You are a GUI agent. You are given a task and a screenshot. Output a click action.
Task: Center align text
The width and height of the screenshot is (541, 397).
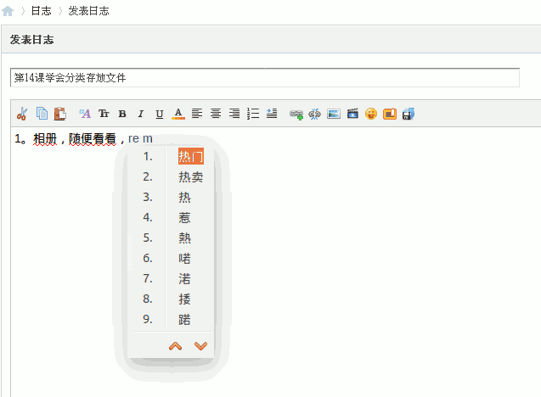coord(216,114)
